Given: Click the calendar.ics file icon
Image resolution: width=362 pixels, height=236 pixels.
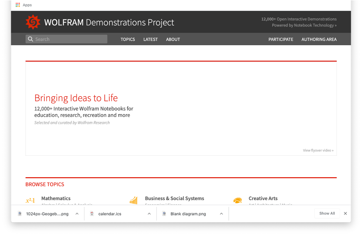Looking at the screenshot, I should pos(92,214).
